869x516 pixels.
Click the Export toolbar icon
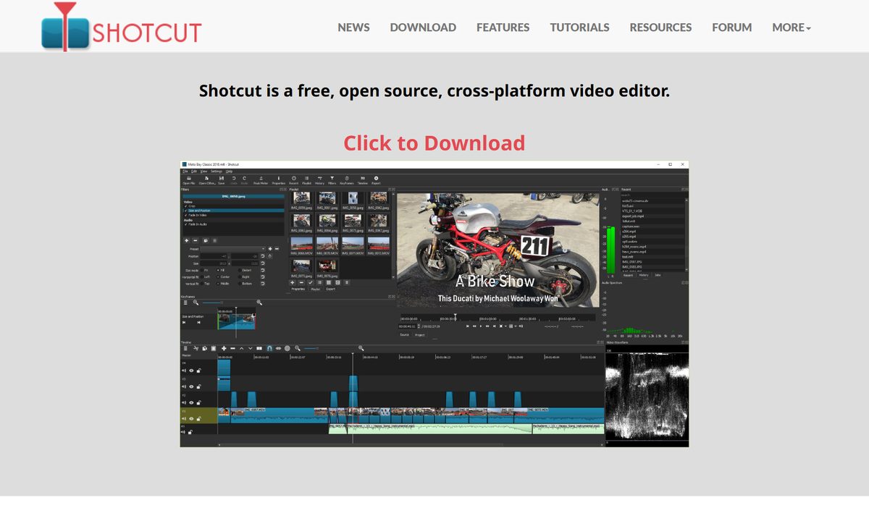(376, 178)
